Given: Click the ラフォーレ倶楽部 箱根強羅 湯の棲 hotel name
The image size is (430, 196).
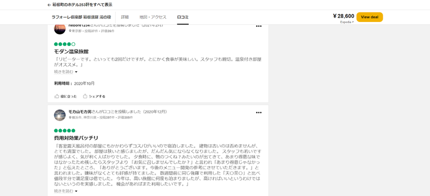Looking at the screenshot, I should 81,17.
